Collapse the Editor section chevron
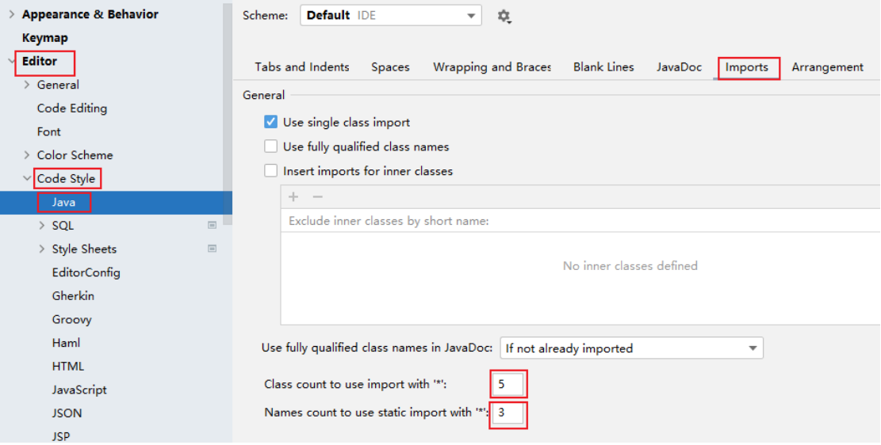 [x=12, y=61]
